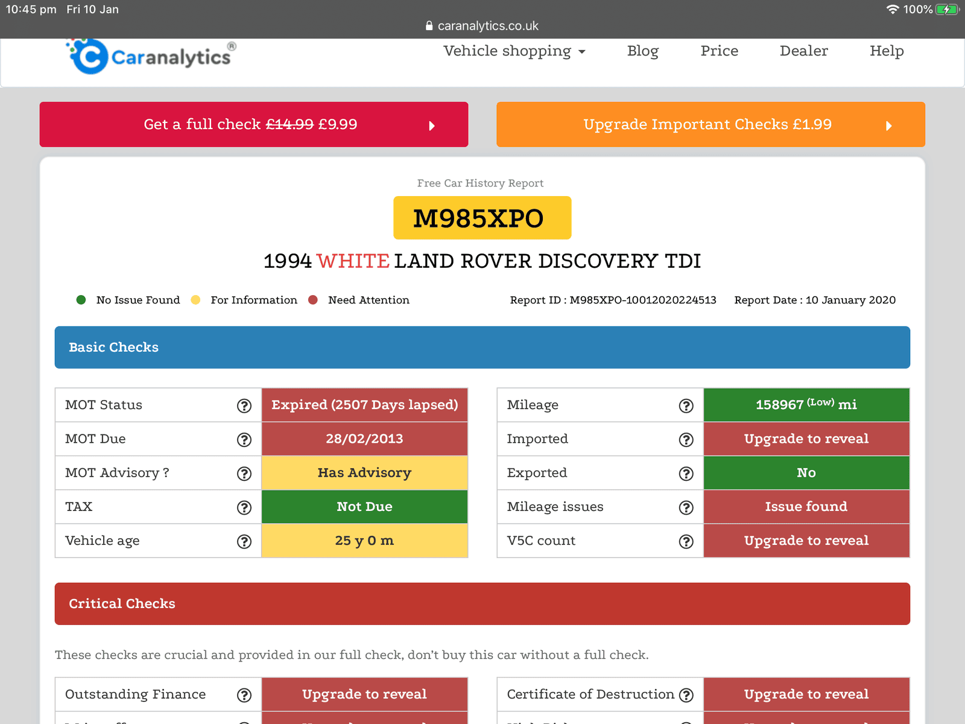Click Upgrade to reveal for Certificate of Destruction
Image resolution: width=965 pixels, height=724 pixels.
click(x=806, y=694)
